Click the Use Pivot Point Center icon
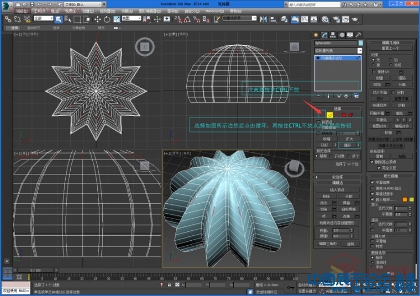This screenshot has width=420, height=296. (146, 19)
